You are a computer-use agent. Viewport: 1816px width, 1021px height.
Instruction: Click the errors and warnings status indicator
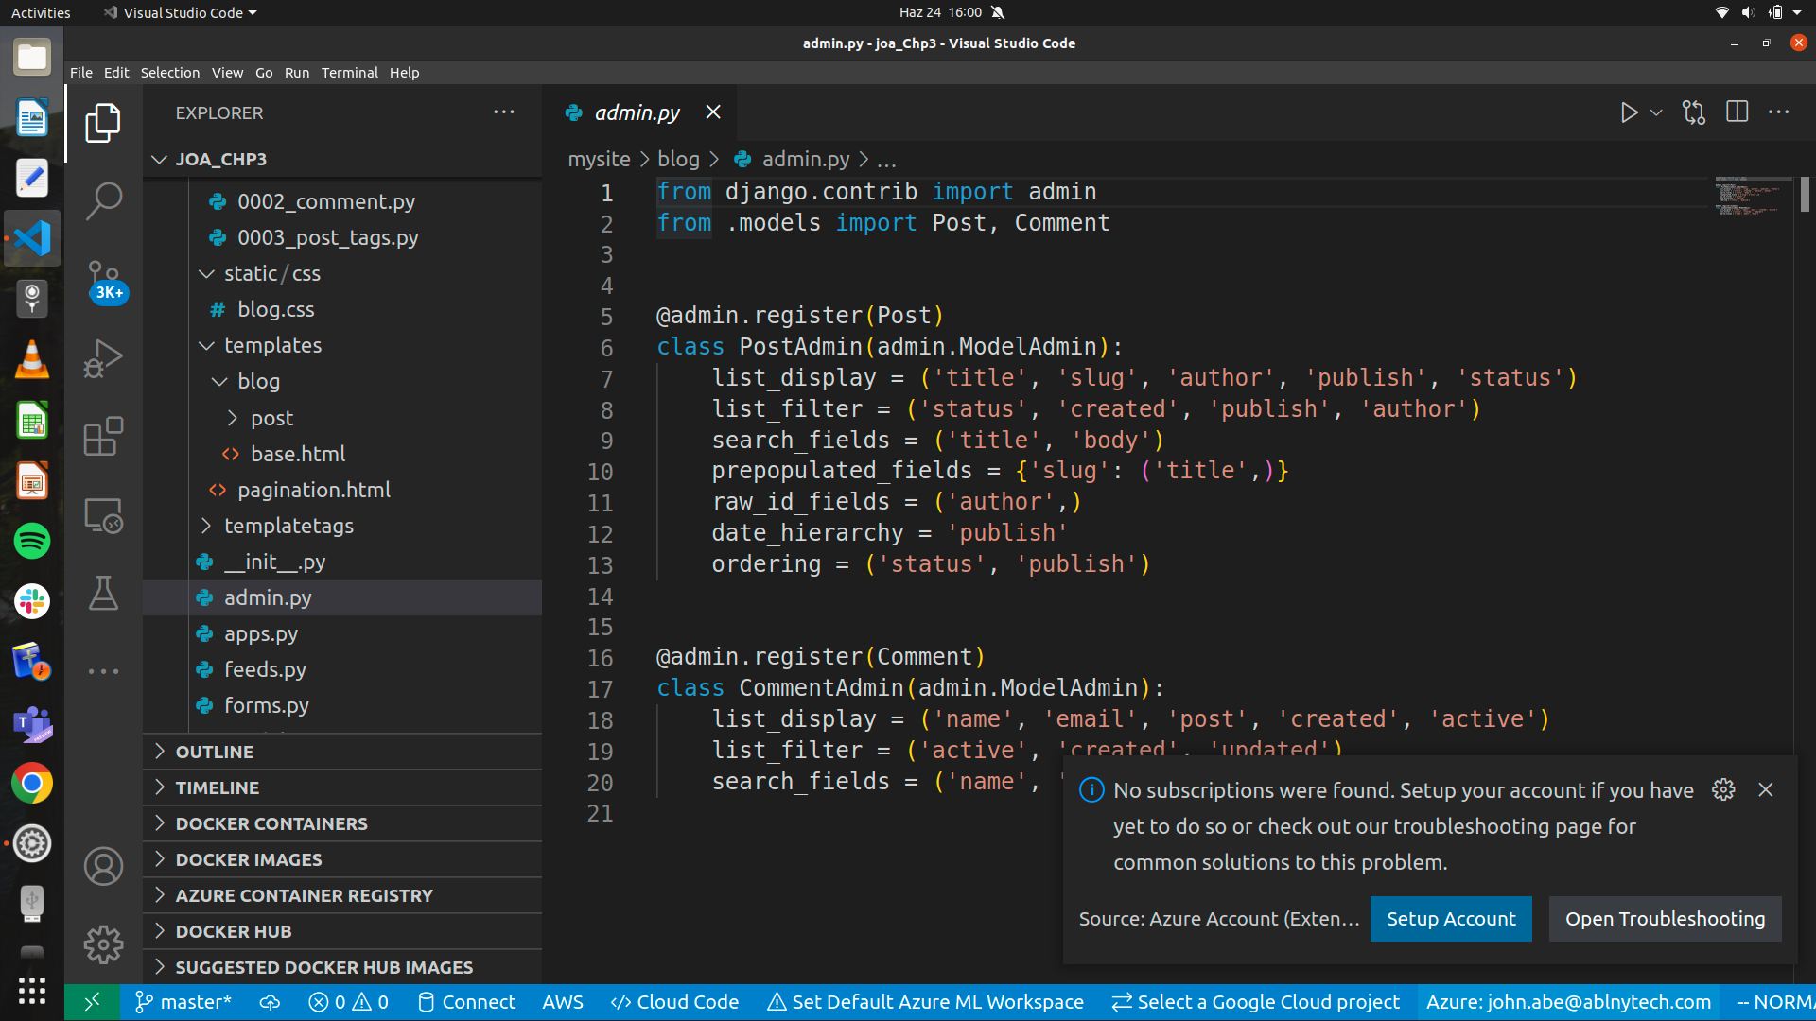348,1002
